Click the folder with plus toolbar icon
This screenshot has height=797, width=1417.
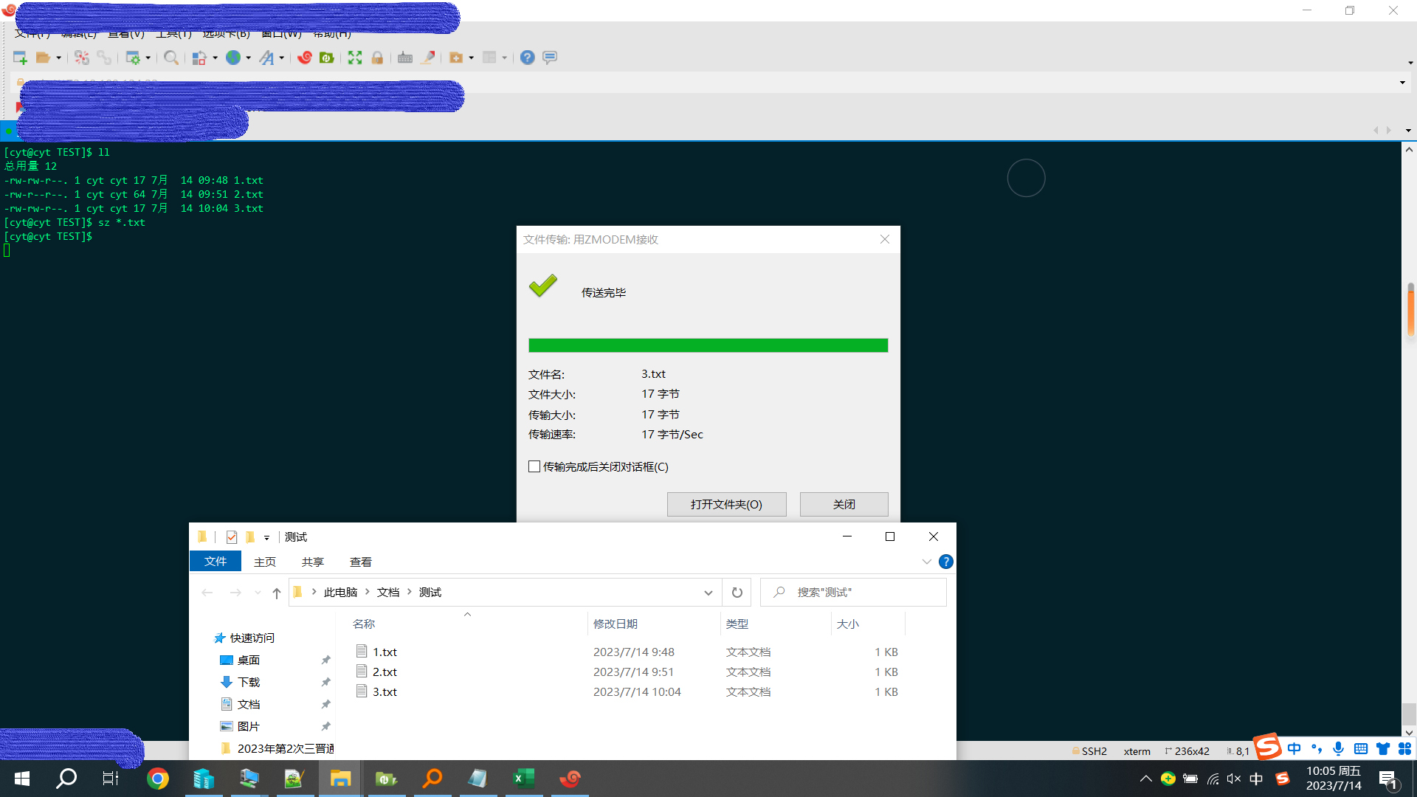(x=456, y=58)
